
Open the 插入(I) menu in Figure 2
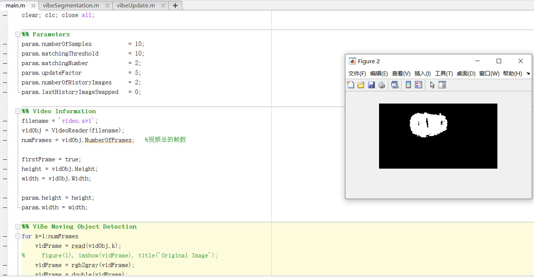pos(422,73)
